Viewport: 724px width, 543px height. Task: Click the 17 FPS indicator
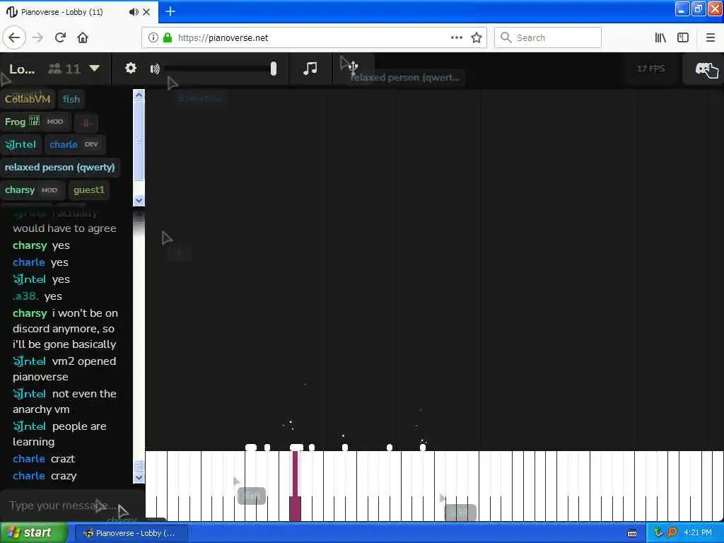[x=650, y=69]
